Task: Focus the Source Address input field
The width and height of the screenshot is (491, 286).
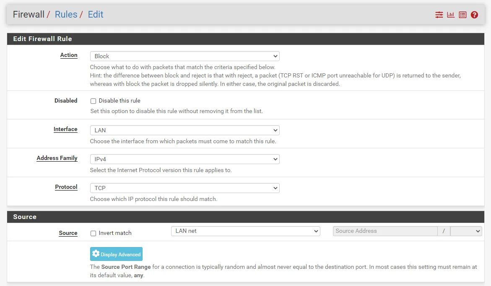Action: click(x=385, y=231)
